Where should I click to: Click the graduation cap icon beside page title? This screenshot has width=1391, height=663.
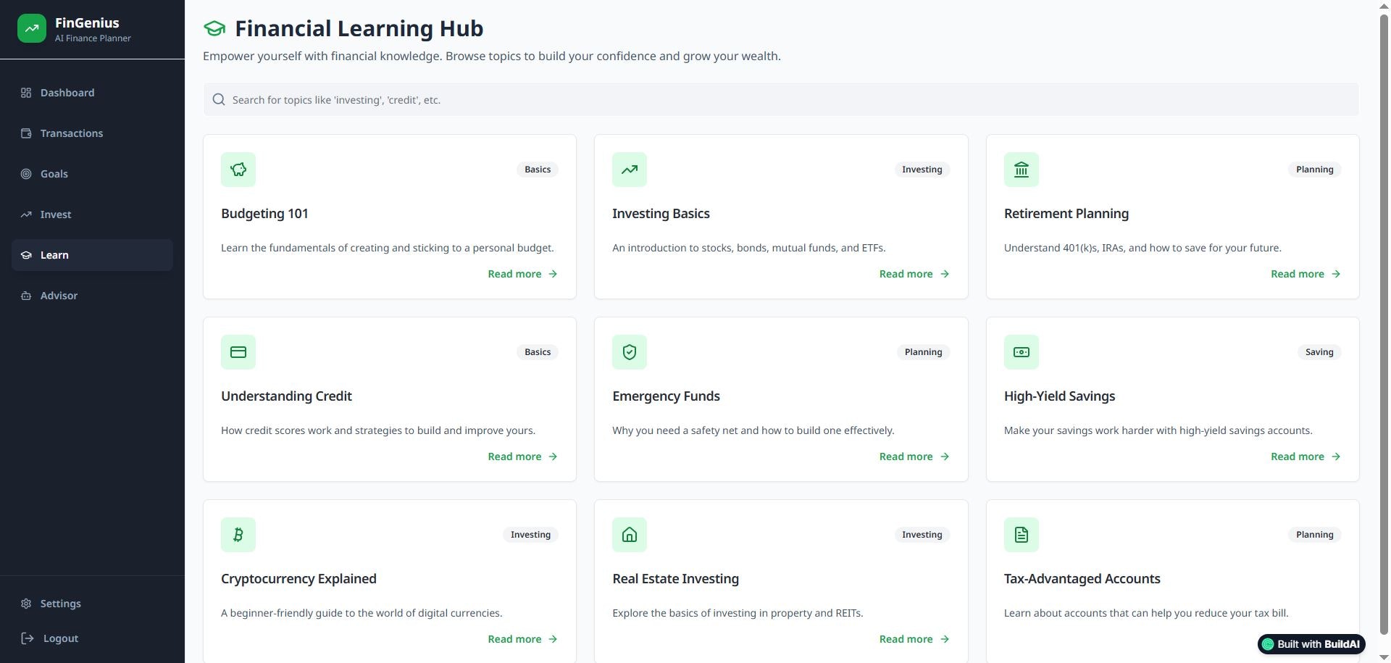[x=214, y=29]
